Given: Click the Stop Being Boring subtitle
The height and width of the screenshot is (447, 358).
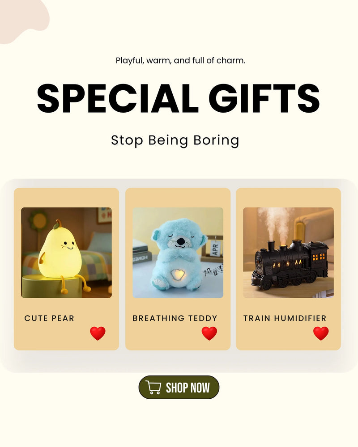Looking at the screenshot, I should [x=175, y=140].
